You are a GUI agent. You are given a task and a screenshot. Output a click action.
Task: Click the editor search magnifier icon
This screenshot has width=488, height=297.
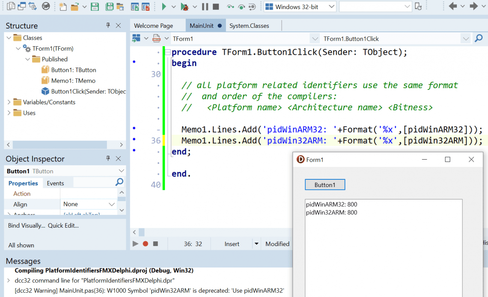(479, 38)
